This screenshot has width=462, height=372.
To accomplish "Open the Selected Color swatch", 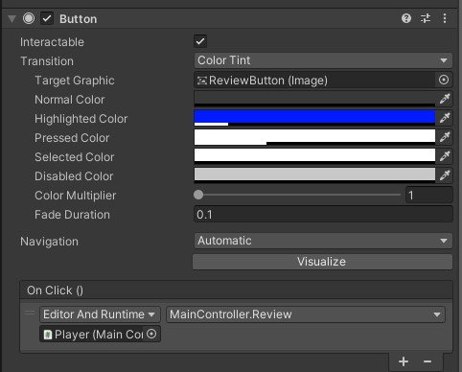I will click(x=314, y=156).
